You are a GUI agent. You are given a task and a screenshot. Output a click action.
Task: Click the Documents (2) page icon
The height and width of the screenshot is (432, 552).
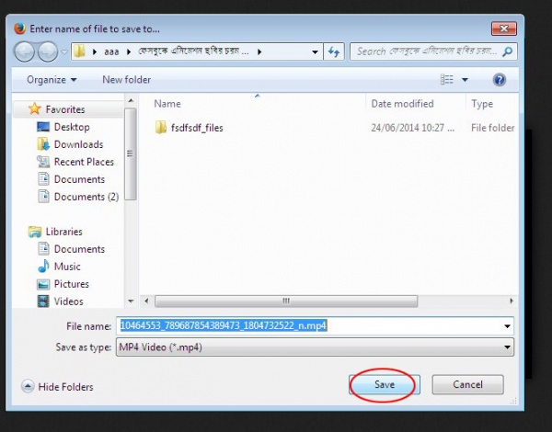point(43,197)
